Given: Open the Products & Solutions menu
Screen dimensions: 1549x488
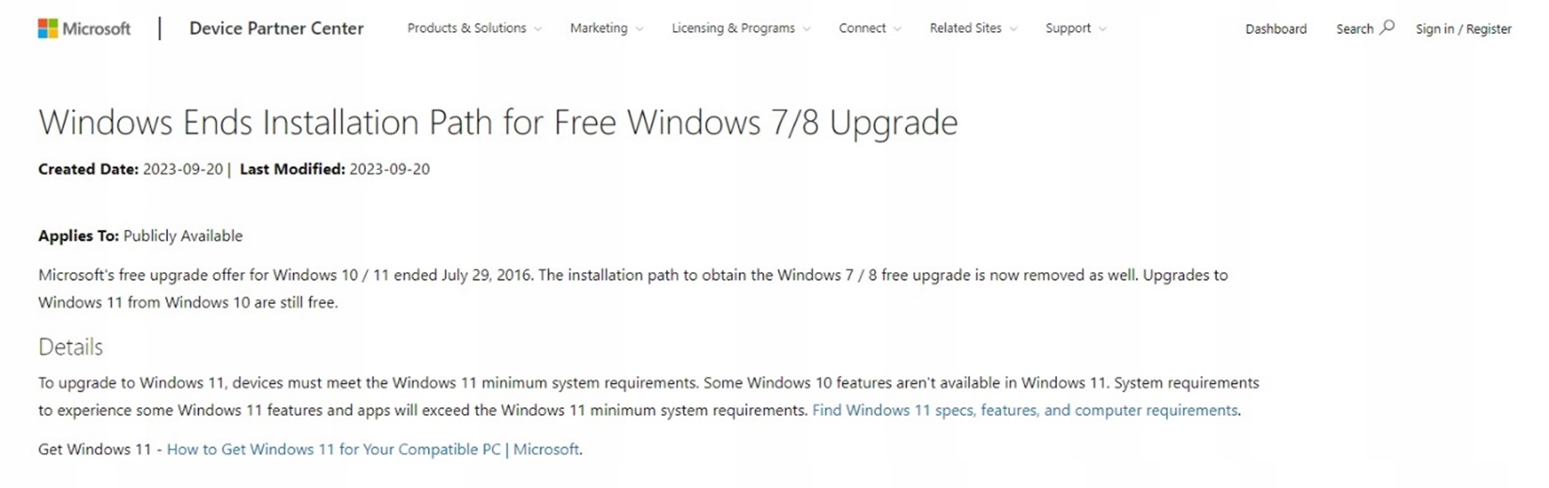Looking at the screenshot, I should pyautogui.click(x=467, y=28).
